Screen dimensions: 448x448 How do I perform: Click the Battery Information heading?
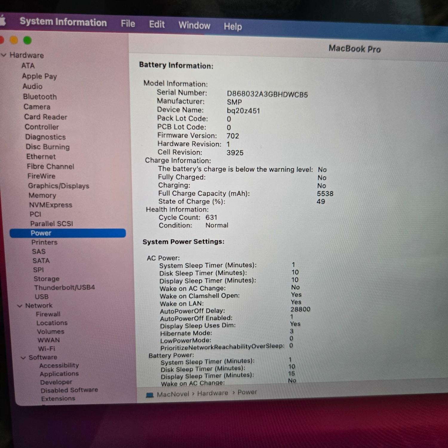click(x=176, y=65)
